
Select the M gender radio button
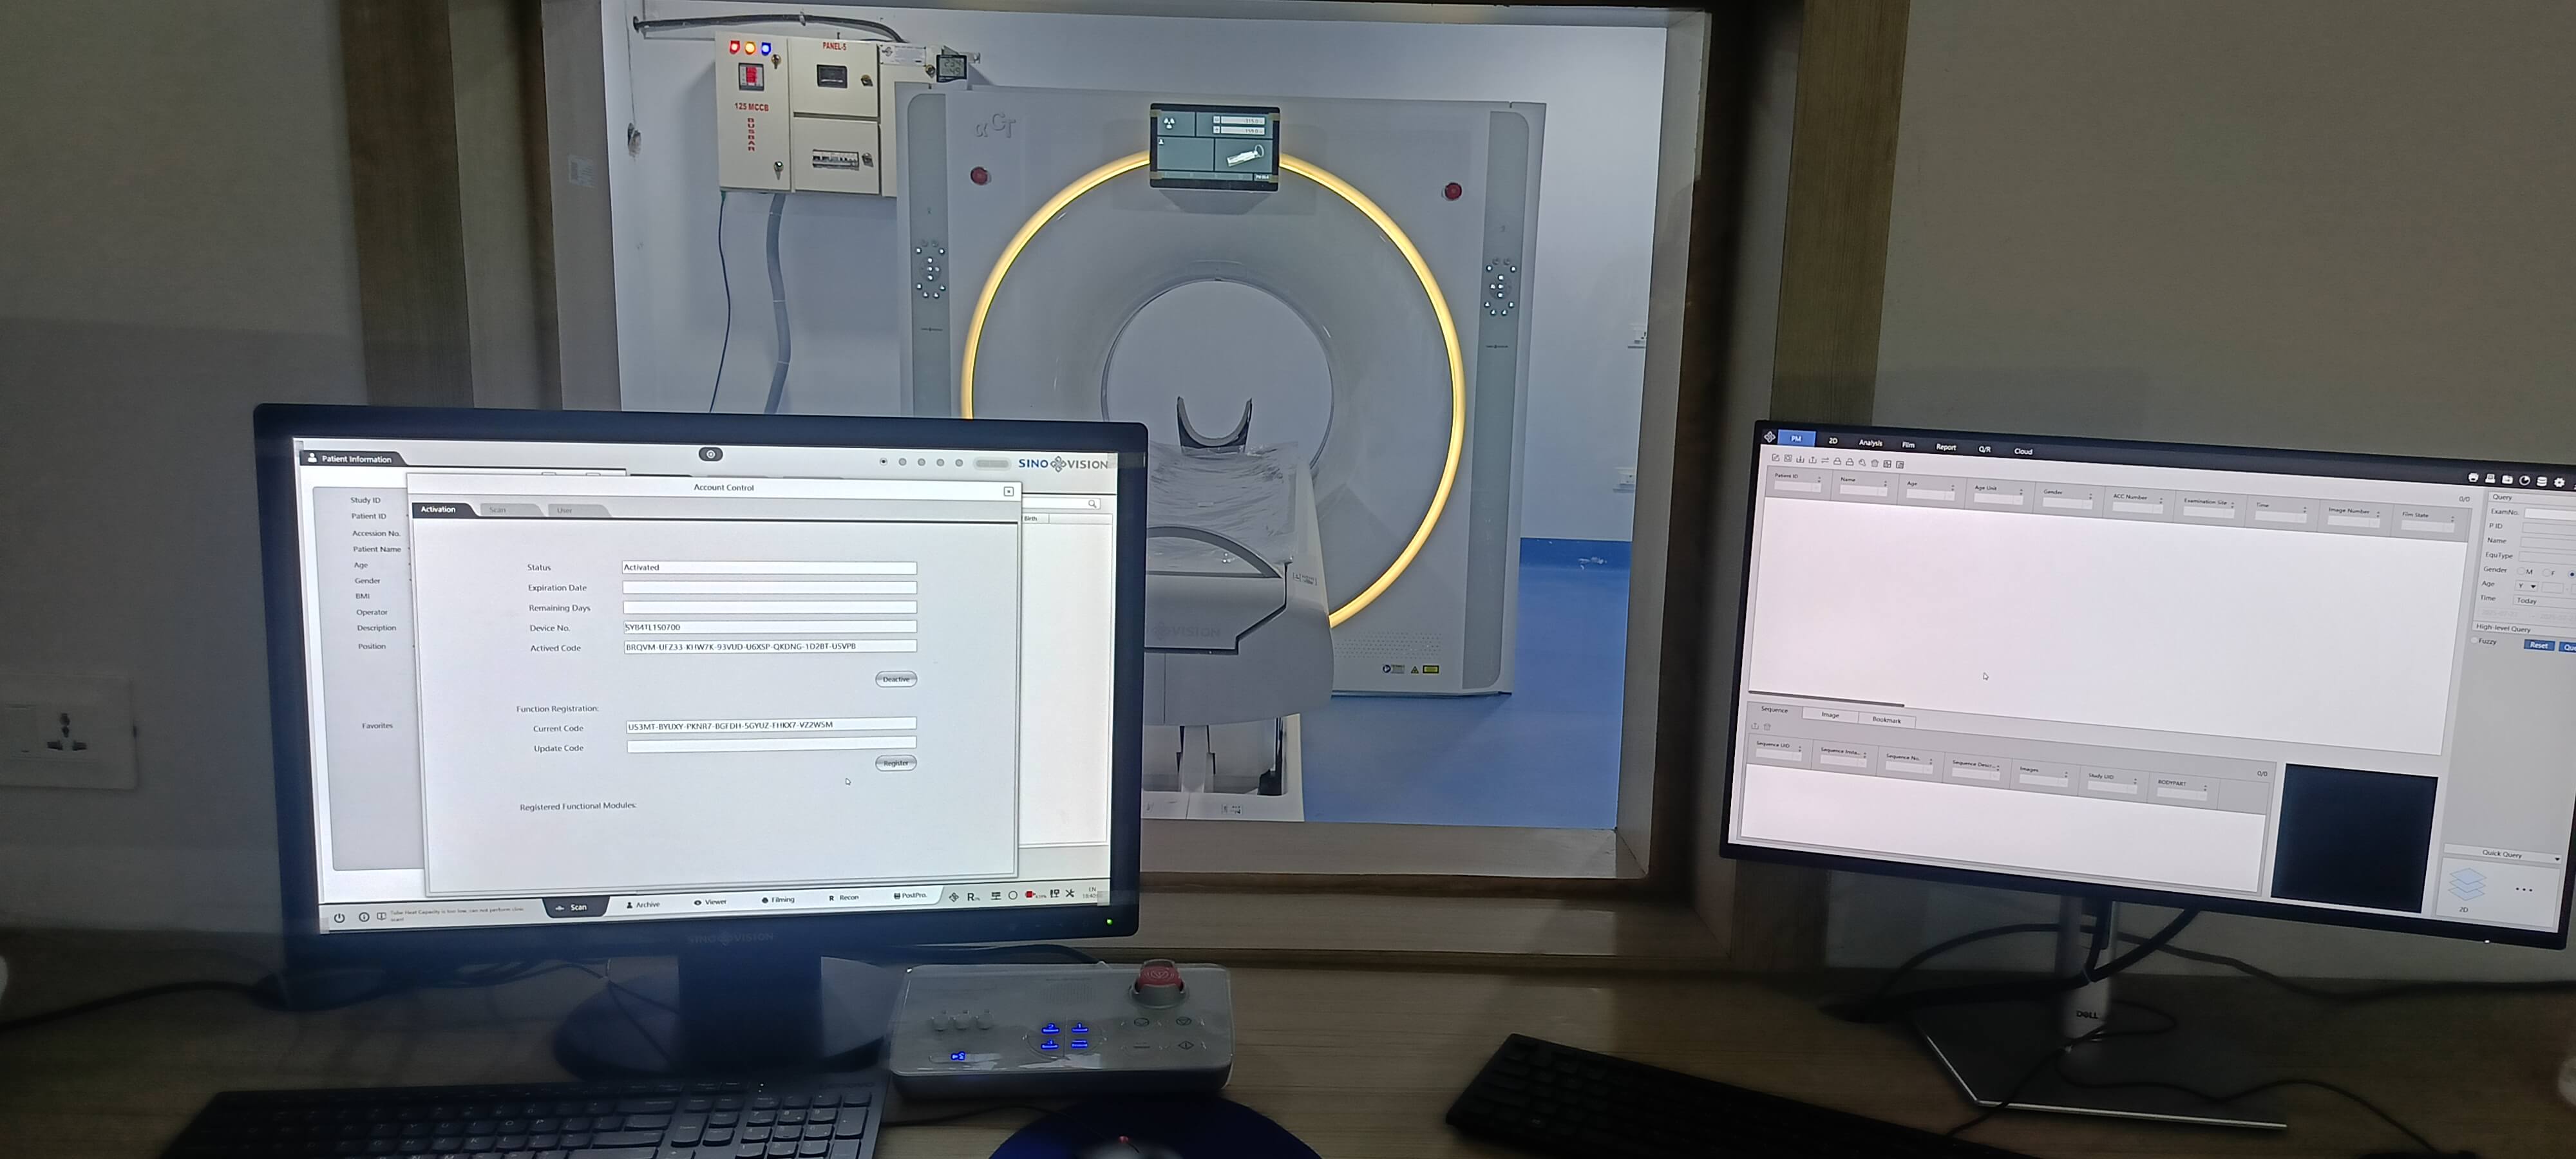(x=2521, y=572)
